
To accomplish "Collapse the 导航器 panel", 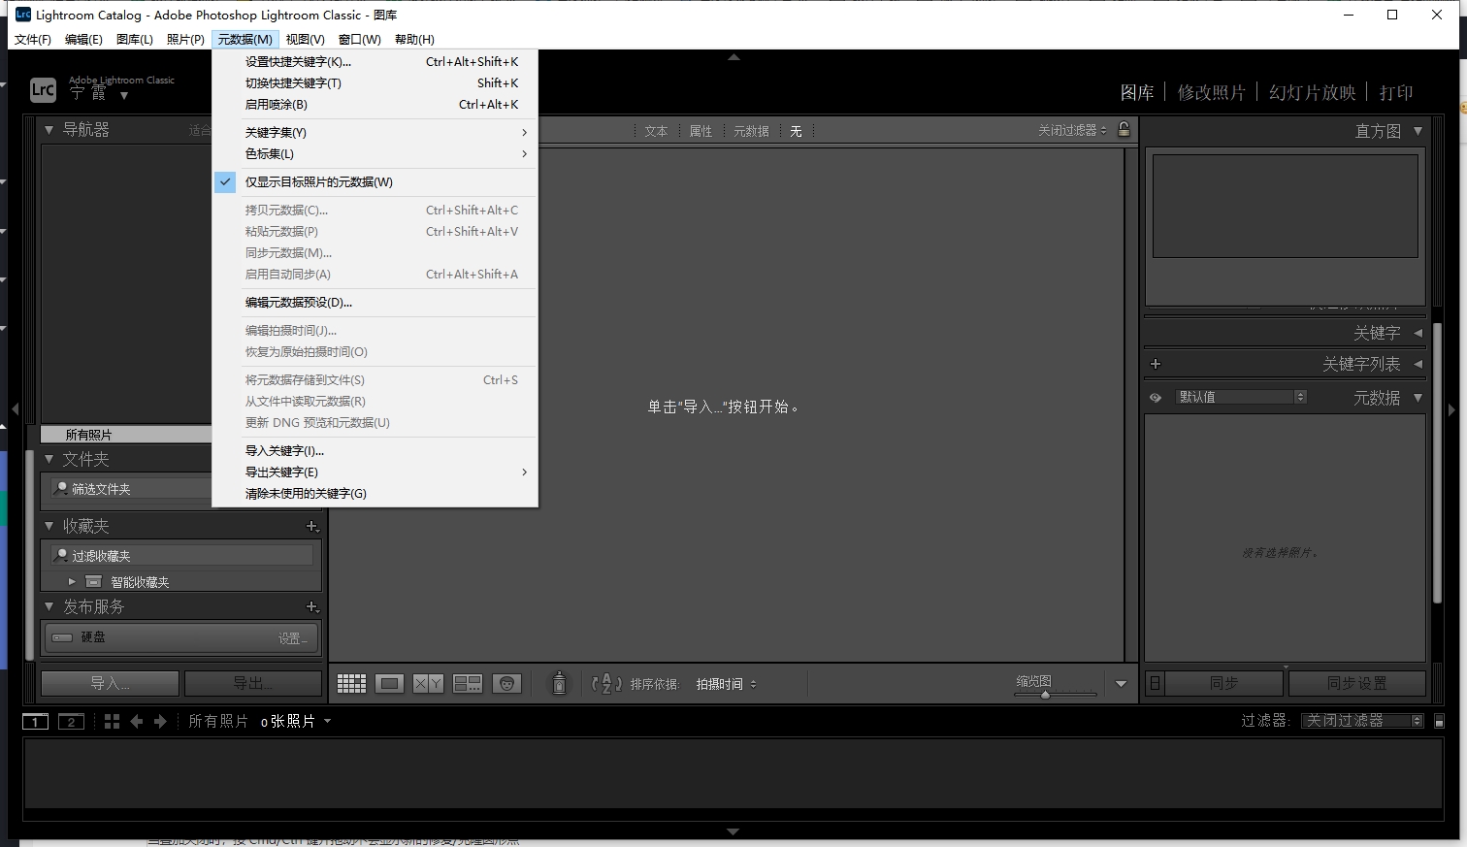I will (49, 129).
